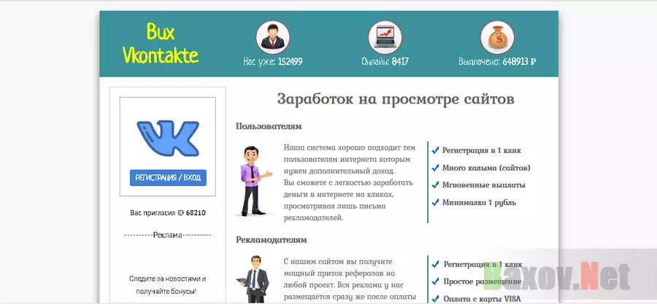
Task: Click the laptop chart icon above Онлайн
Action: (x=385, y=38)
